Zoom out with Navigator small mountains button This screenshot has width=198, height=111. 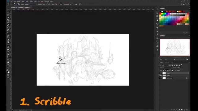click(x=166, y=60)
